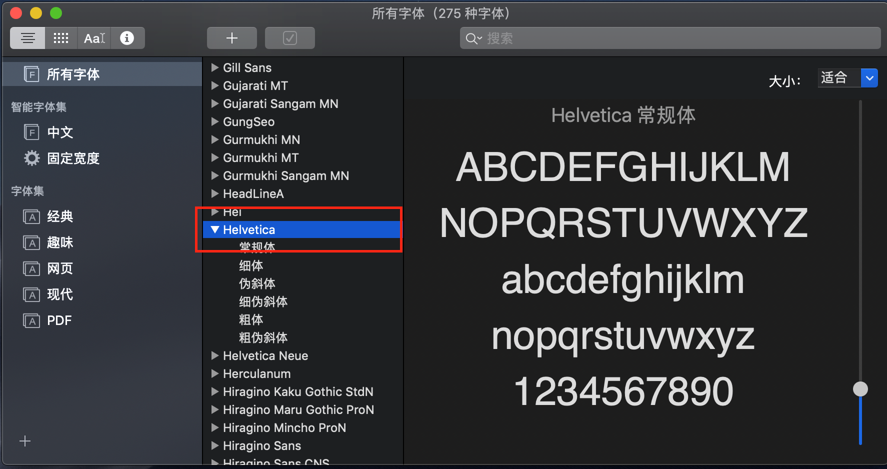The width and height of the screenshot is (887, 469).
Task: Expand Gurmukhi Sangam MN family
Action: click(x=215, y=175)
